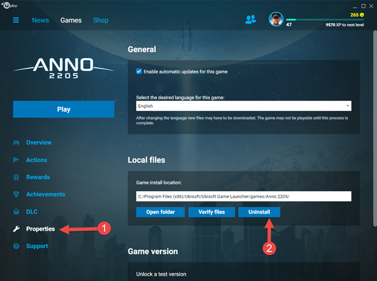Screen dimensions: 377x281
Task: Close the Uplay window
Action: pyautogui.click(x=372, y=6)
